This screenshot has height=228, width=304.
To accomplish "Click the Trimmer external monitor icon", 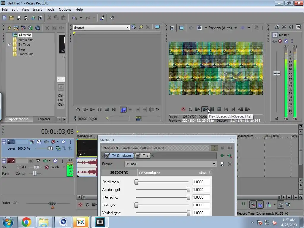I will pyautogui.click(x=157, y=27).
